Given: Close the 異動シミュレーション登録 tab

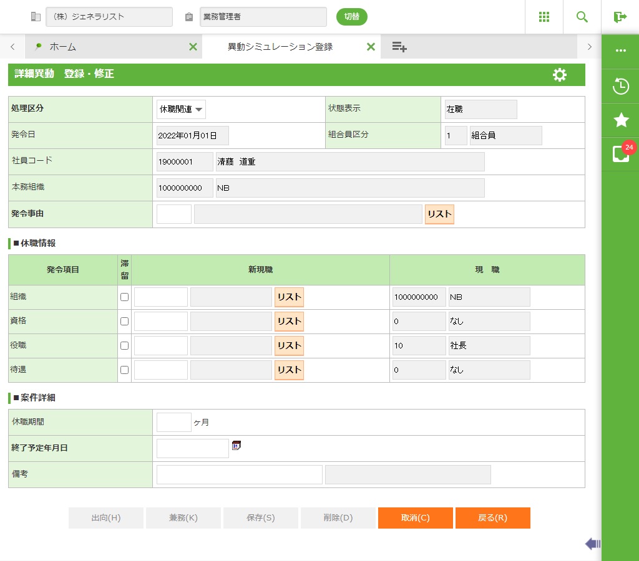Looking at the screenshot, I should click(x=371, y=47).
